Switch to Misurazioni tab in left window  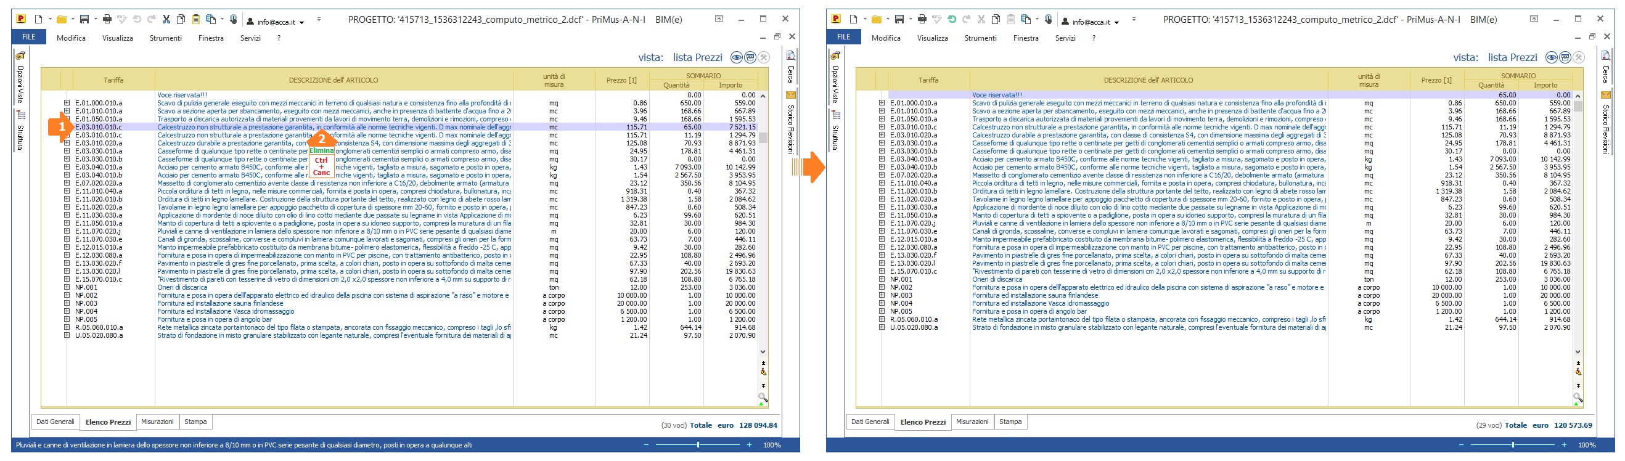coord(157,422)
